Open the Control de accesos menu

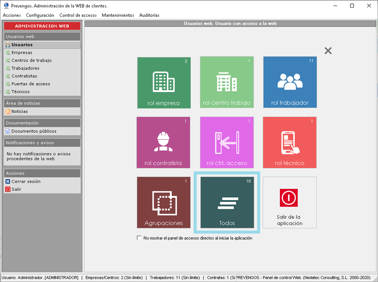click(x=78, y=15)
